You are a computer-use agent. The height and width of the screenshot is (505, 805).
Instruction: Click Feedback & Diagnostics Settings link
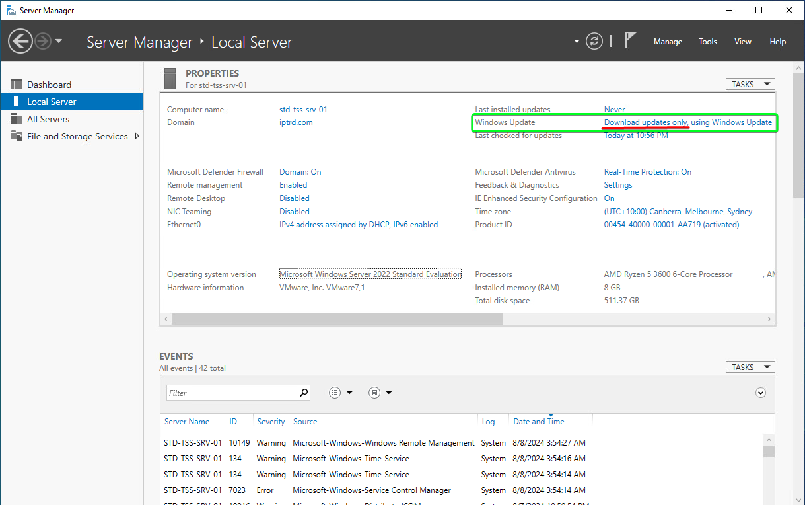click(618, 185)
